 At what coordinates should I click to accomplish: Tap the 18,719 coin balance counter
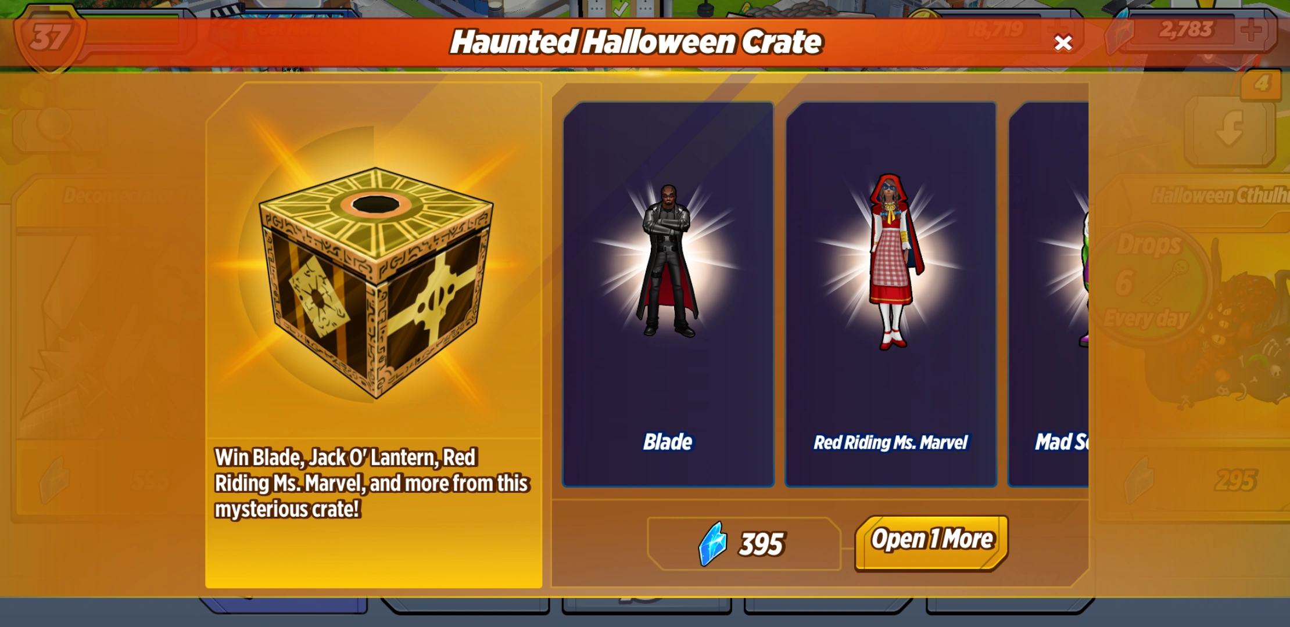pyautogui.click(x=994, y=29)
